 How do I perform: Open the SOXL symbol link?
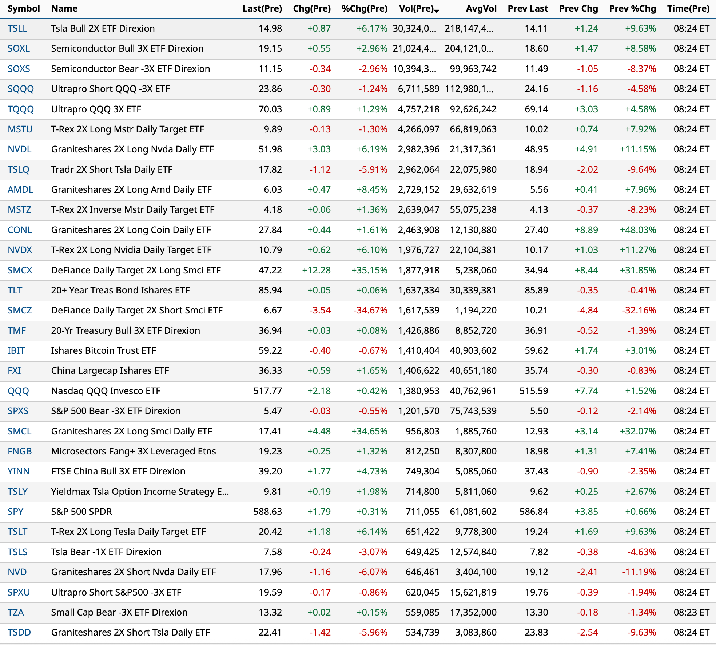[19, 49]
